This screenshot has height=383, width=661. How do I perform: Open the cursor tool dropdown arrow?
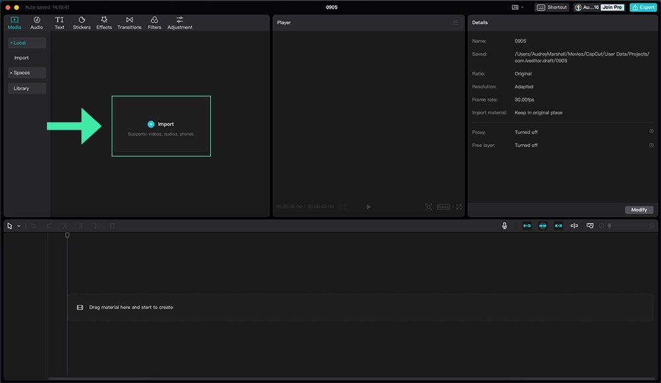point(19,225)
